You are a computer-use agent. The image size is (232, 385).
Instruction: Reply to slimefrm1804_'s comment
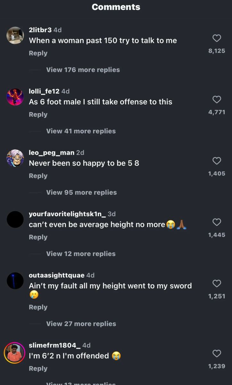point(38,369)
